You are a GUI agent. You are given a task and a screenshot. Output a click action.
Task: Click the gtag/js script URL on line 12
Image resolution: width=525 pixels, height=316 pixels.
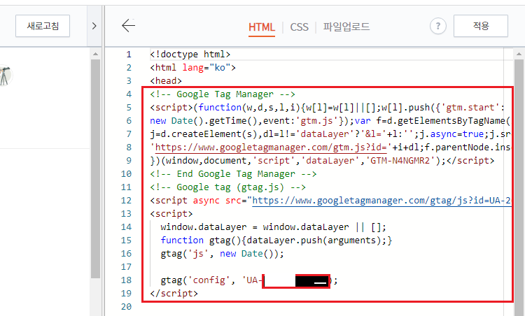pos(381,201)
